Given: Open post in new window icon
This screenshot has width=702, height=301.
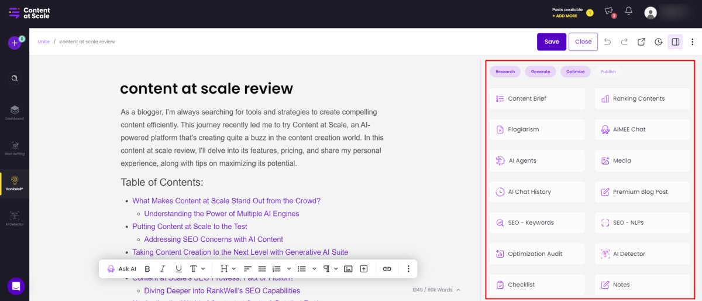Looking at the screenshot, I should pyautogui.click(x=641, y=42).
